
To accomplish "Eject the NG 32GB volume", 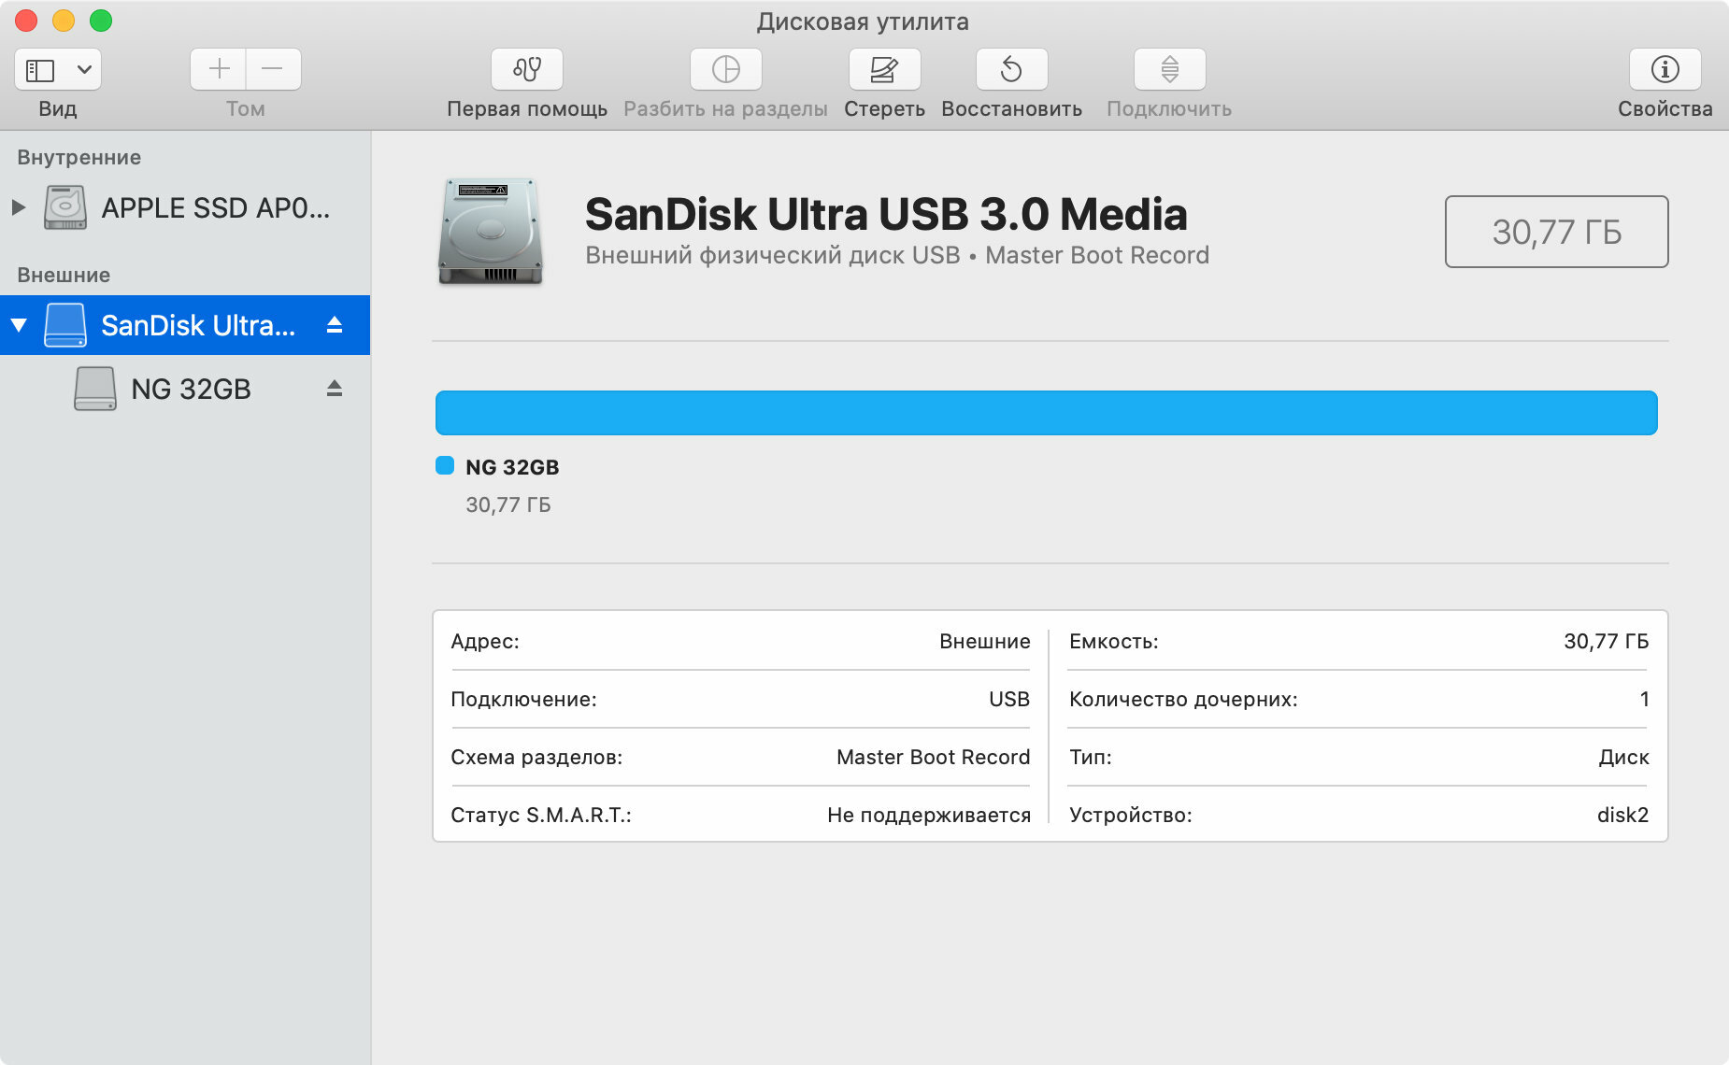I will (x=335, y=389).
